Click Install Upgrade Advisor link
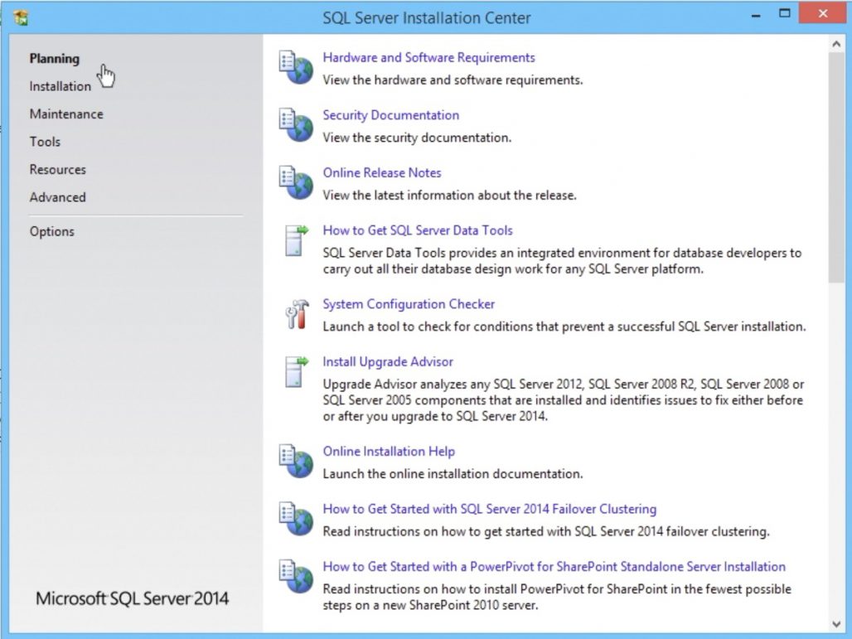Viewport: 852px width, 639px height. [387, 362]
